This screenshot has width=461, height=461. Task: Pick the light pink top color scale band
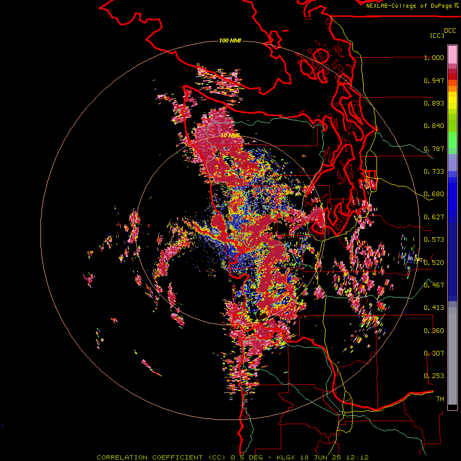point(452,55)
